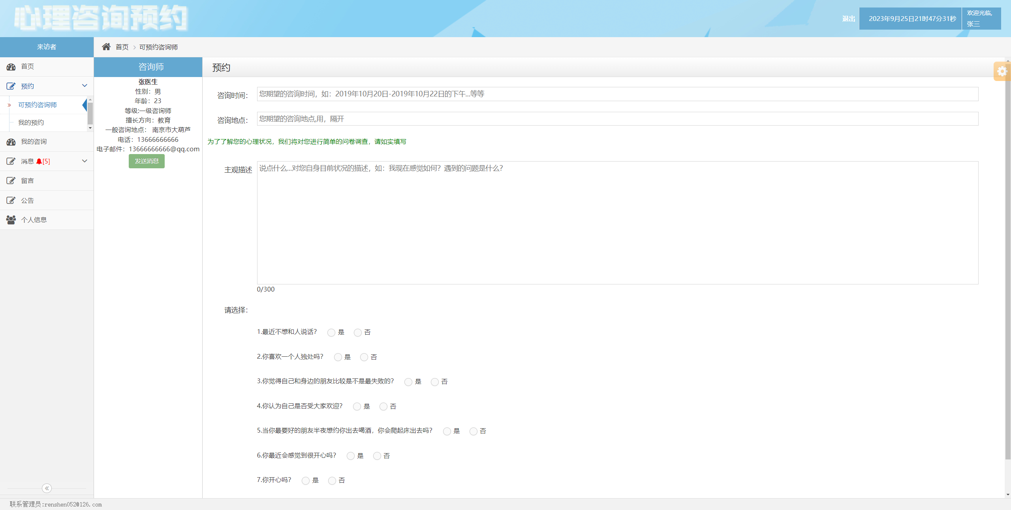The height and width of the screenshot is (510, 1011).
Task: Open 我的预约 submenu item
Action: (x=31, y=123)
